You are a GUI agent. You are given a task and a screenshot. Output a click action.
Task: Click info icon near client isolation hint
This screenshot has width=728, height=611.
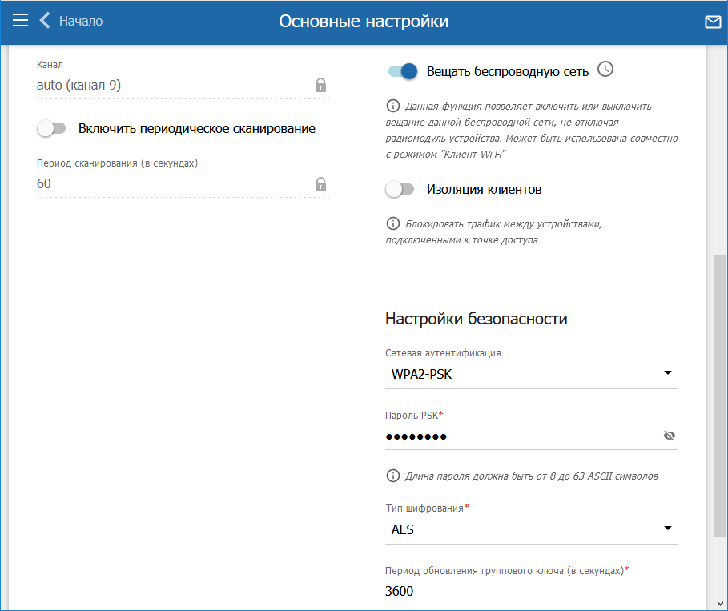[x=393, y=223]
